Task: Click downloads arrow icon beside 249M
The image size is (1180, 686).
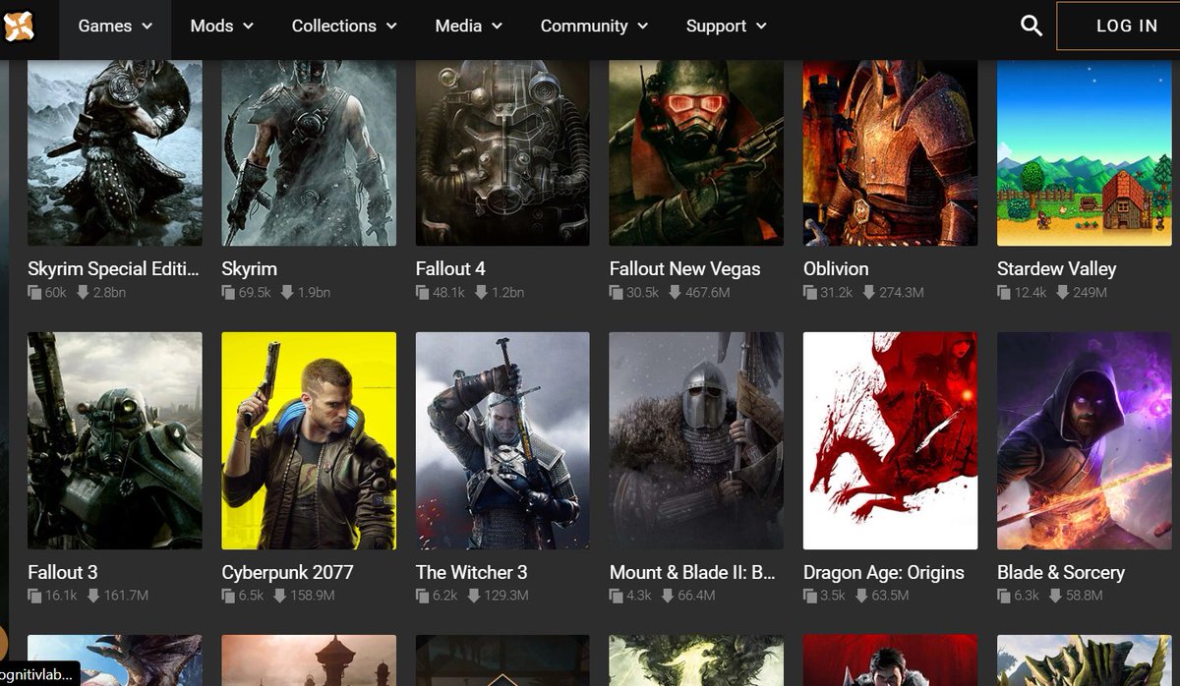Action: click(x=1062, y=293)
